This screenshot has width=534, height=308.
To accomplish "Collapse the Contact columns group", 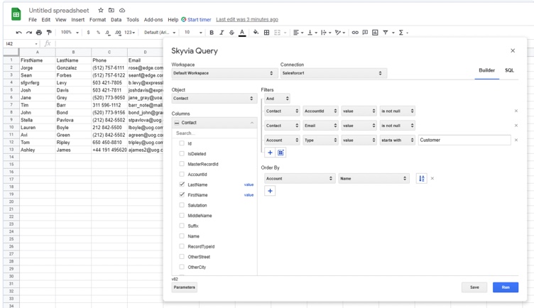I will coord(252,123).
